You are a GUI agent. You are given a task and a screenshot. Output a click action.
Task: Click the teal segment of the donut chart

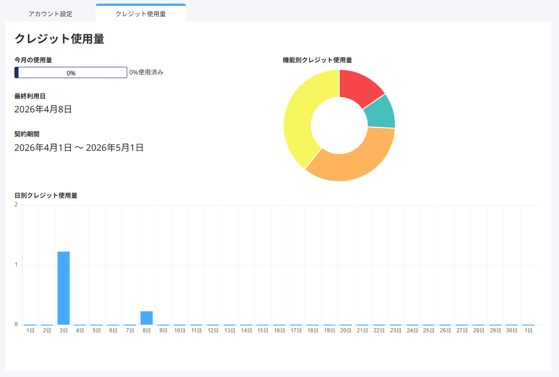[381, 112]
